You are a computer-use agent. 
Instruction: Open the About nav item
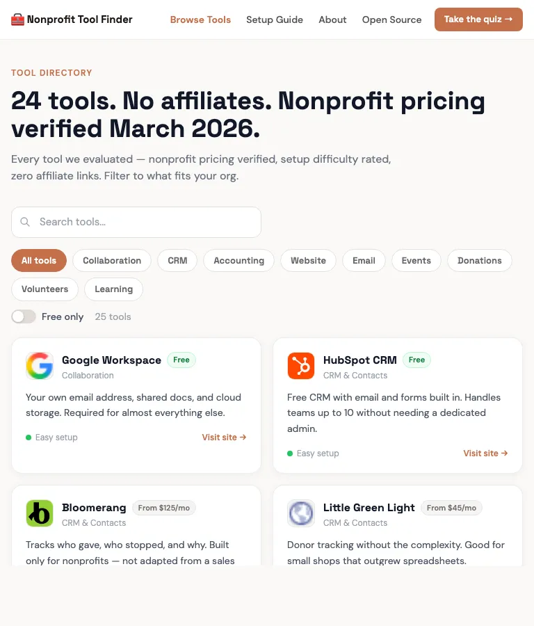point(332,19)
